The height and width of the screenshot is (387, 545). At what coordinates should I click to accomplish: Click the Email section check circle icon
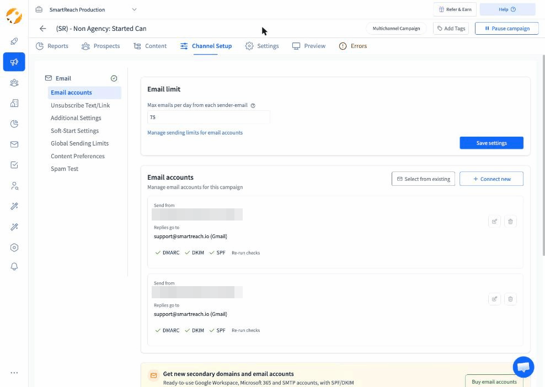114,78
